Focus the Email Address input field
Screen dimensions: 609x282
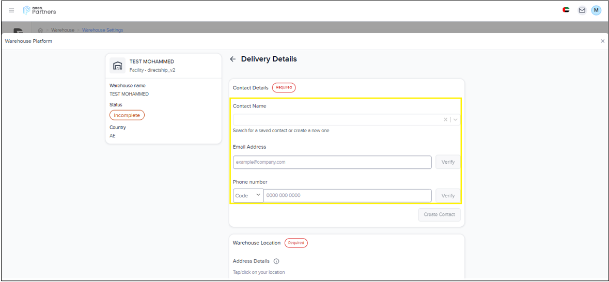click(332, 162)
